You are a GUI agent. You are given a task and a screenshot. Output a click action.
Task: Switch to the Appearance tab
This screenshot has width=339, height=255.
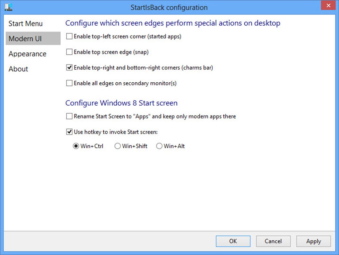28,54
